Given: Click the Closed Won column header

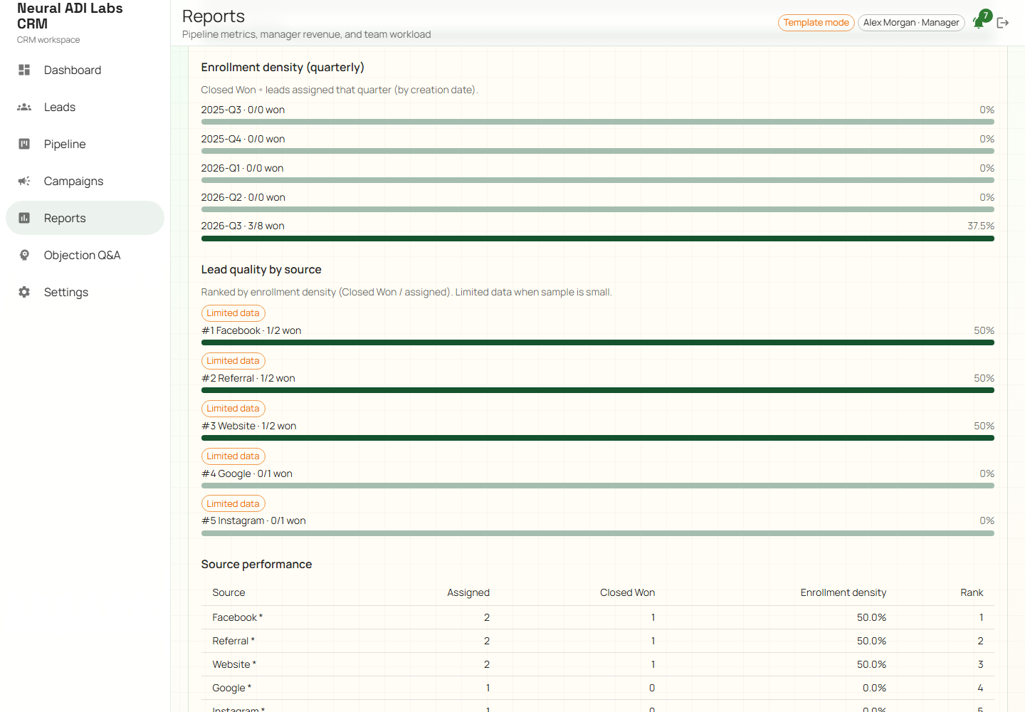Looking at the screenshot, I should 627,592.
